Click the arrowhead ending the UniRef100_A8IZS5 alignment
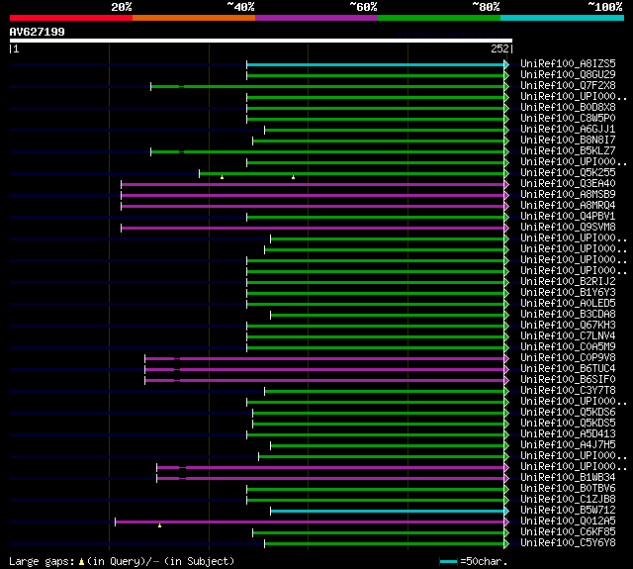 [506, 64]
